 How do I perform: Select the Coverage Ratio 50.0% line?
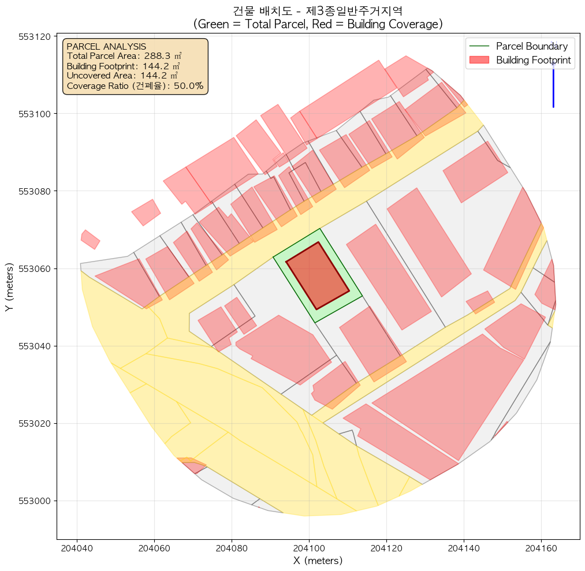135,85
